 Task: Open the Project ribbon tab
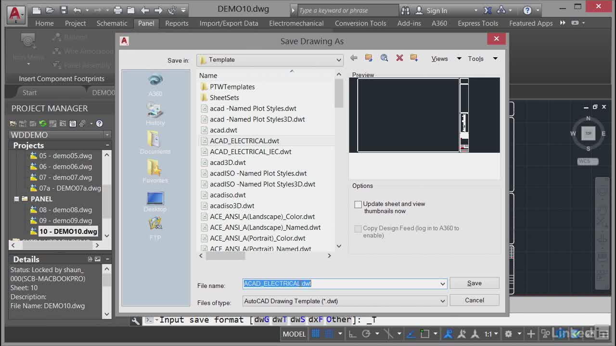[75, 23]
